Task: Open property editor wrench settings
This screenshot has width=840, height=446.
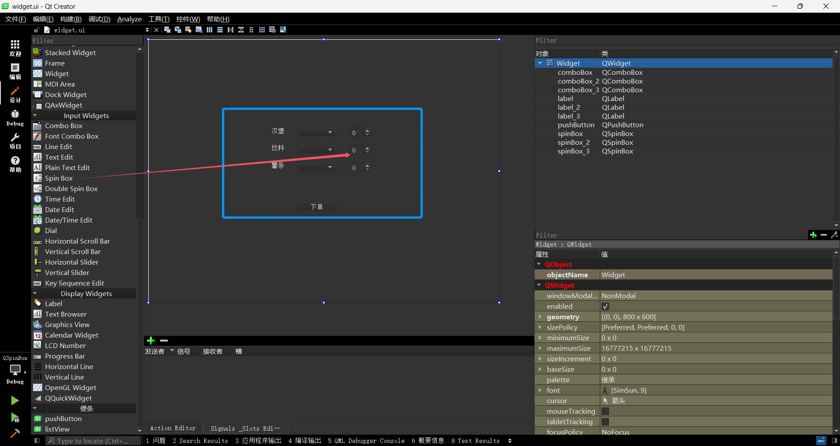Action: pyautogui.click(x=834, y=235)
